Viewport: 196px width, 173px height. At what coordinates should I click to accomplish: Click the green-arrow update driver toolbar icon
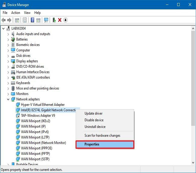pos(54,20)
